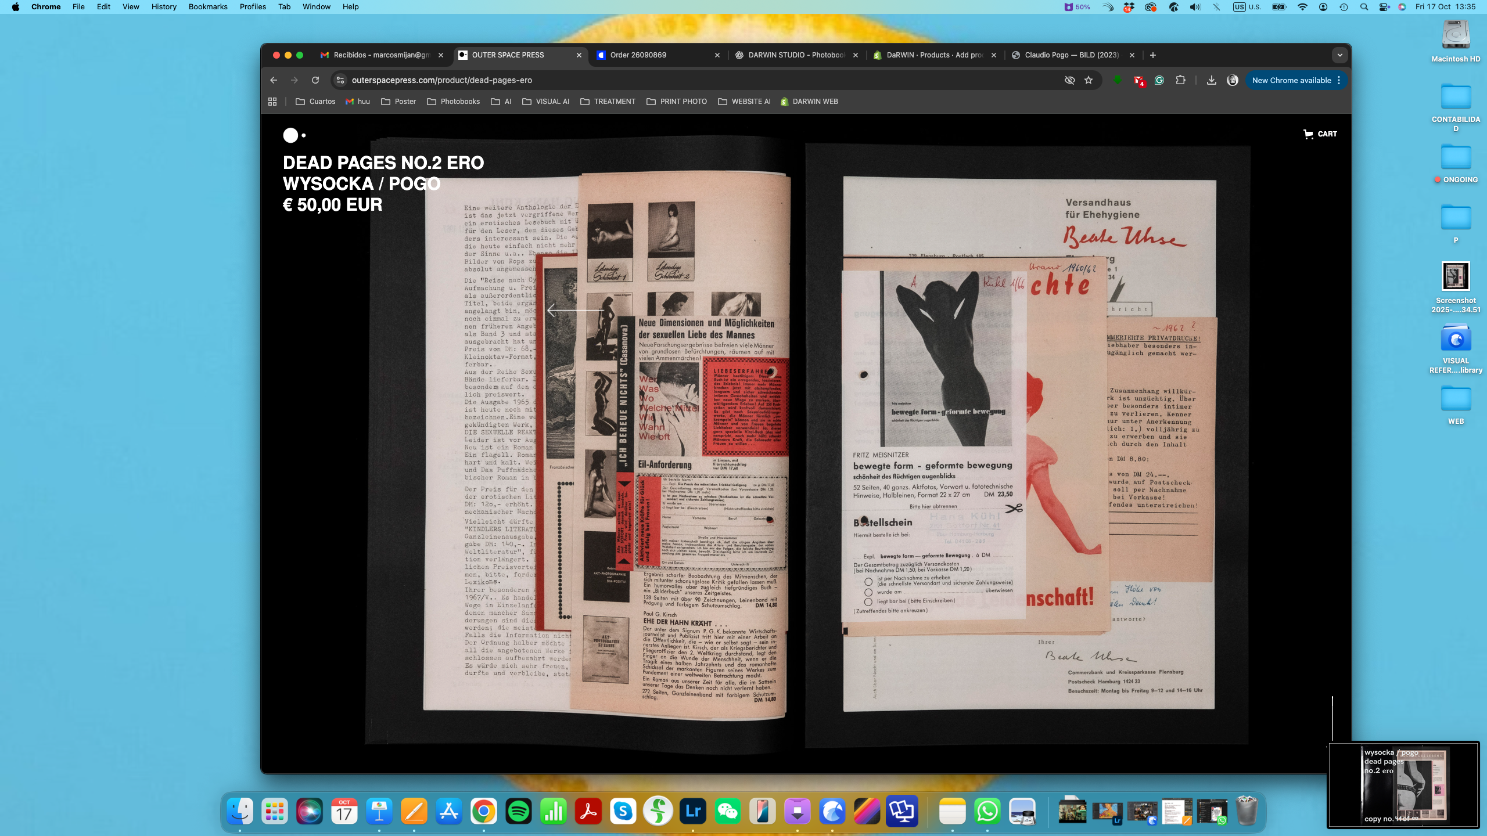Open the DARWIN WEB bookmark

pos(809,102)
